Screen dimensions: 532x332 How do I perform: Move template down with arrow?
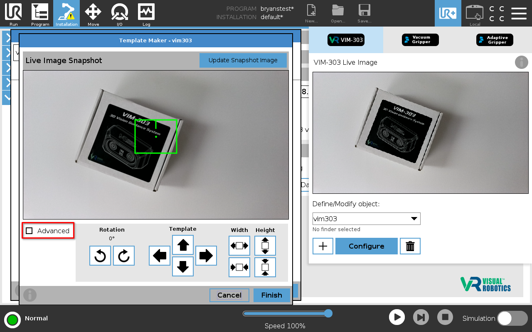click(183, 266)
